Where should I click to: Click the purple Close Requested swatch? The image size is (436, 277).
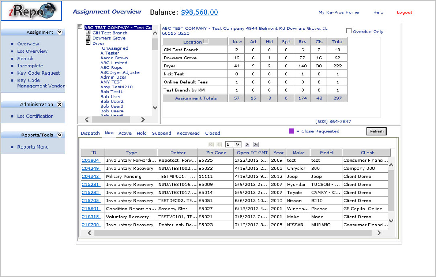[x=291, y=131]
